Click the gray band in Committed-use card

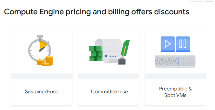(109, 76)
